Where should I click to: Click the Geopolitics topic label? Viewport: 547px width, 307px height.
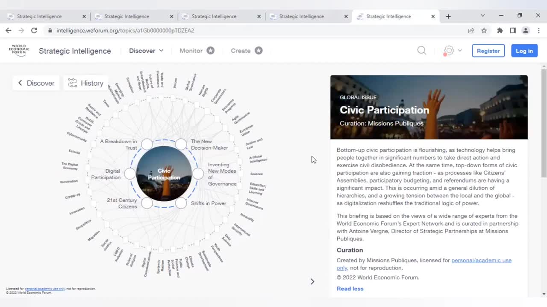coord(83,225)
